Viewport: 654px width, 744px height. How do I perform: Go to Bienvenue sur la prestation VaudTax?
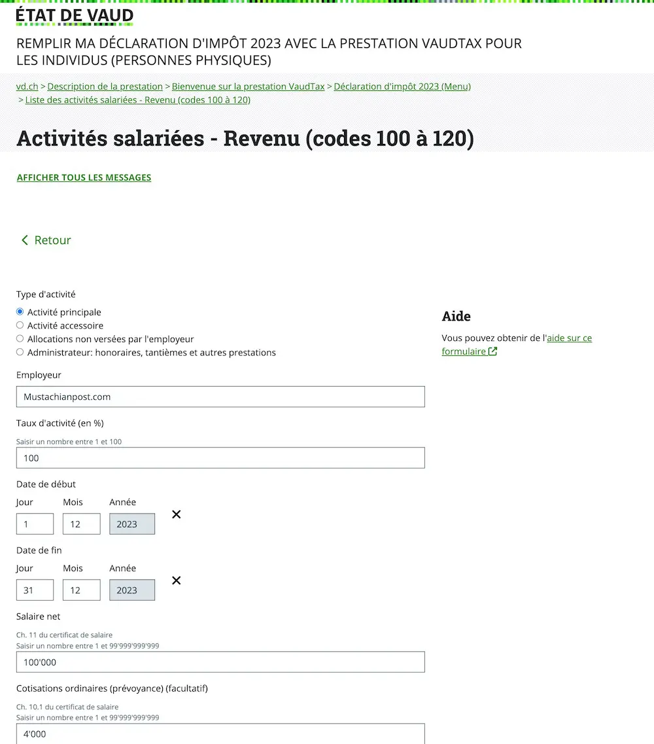[248, 86]
